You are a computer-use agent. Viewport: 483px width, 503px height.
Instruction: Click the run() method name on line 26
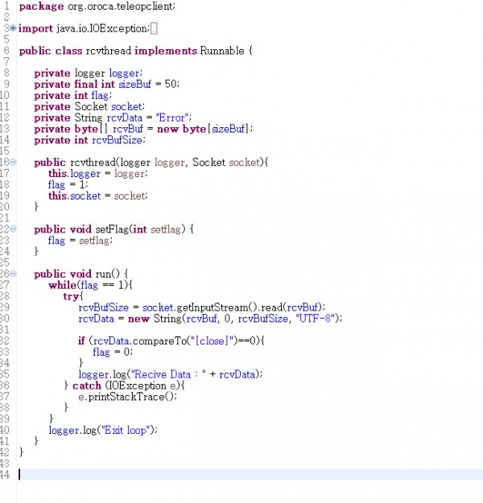click(108, 274)
